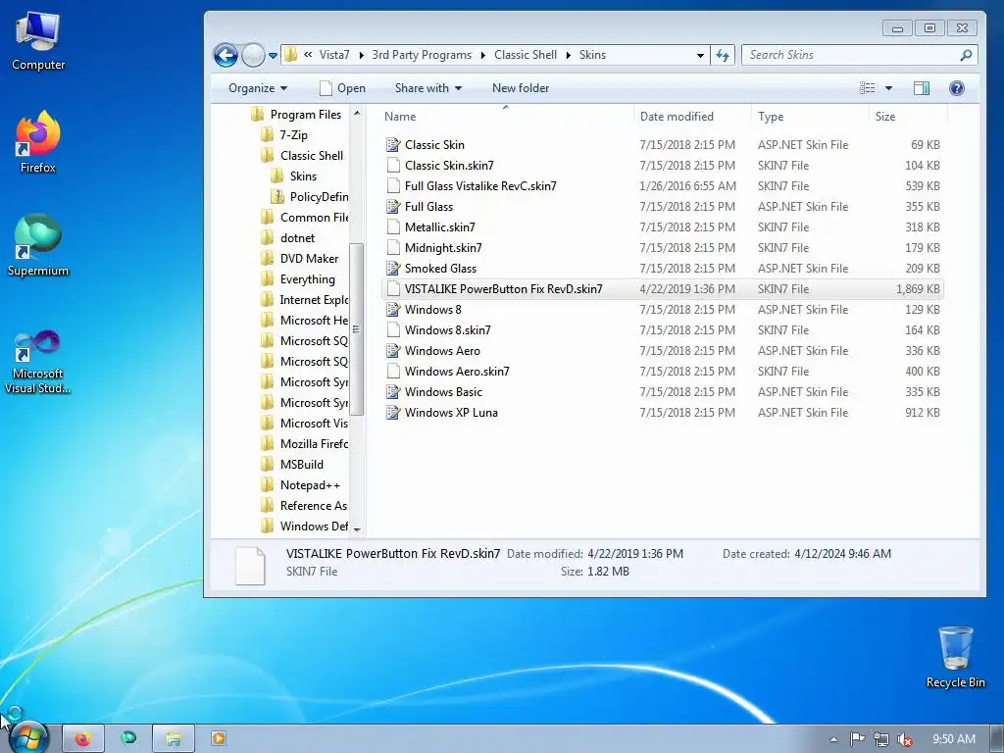1004x753 pixels.
Task: Open the Windows Start orb
Action: click(x=28, y=737)
